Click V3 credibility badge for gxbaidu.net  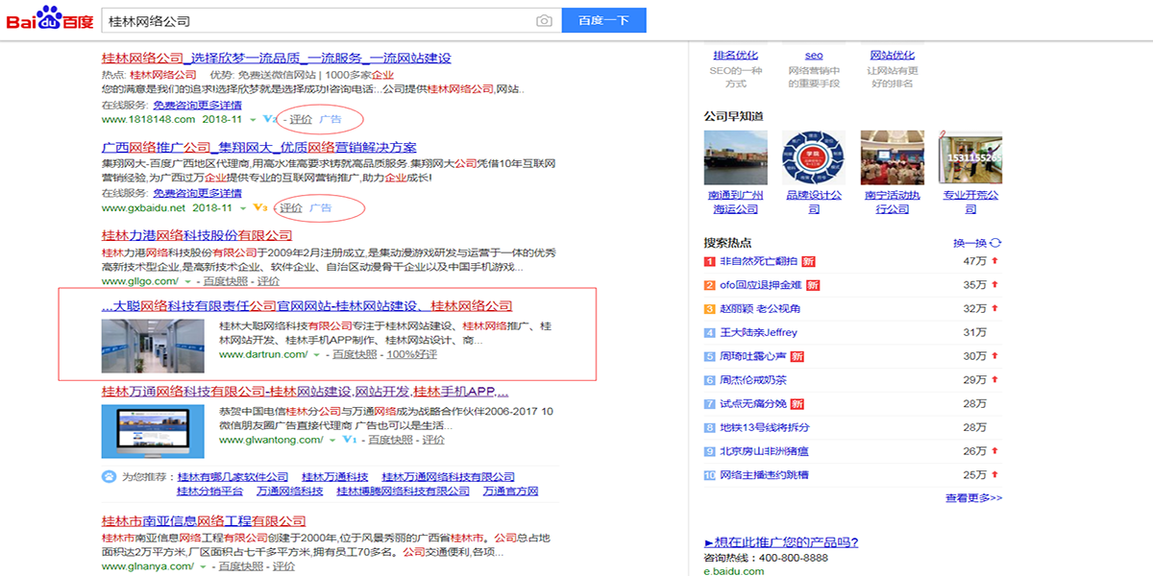[x=259, y=207]
